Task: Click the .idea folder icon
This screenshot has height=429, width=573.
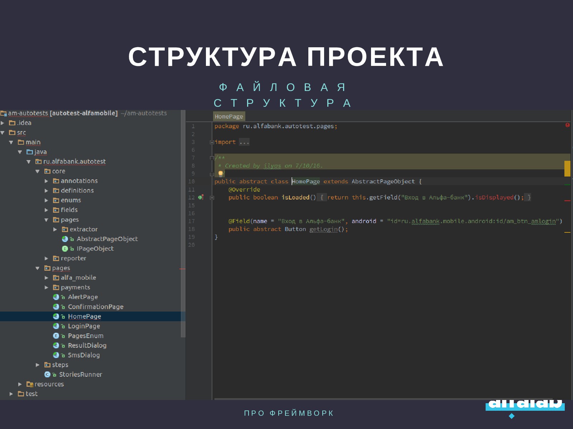Action: (12, 123)
